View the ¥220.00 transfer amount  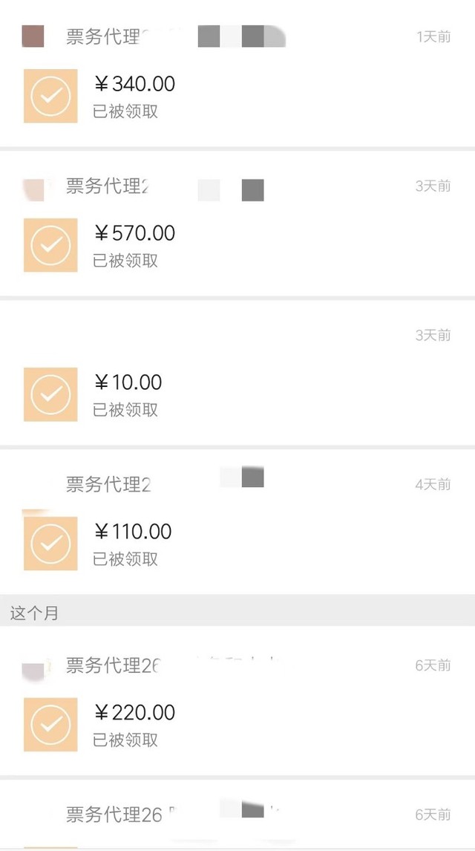[134, 713]
